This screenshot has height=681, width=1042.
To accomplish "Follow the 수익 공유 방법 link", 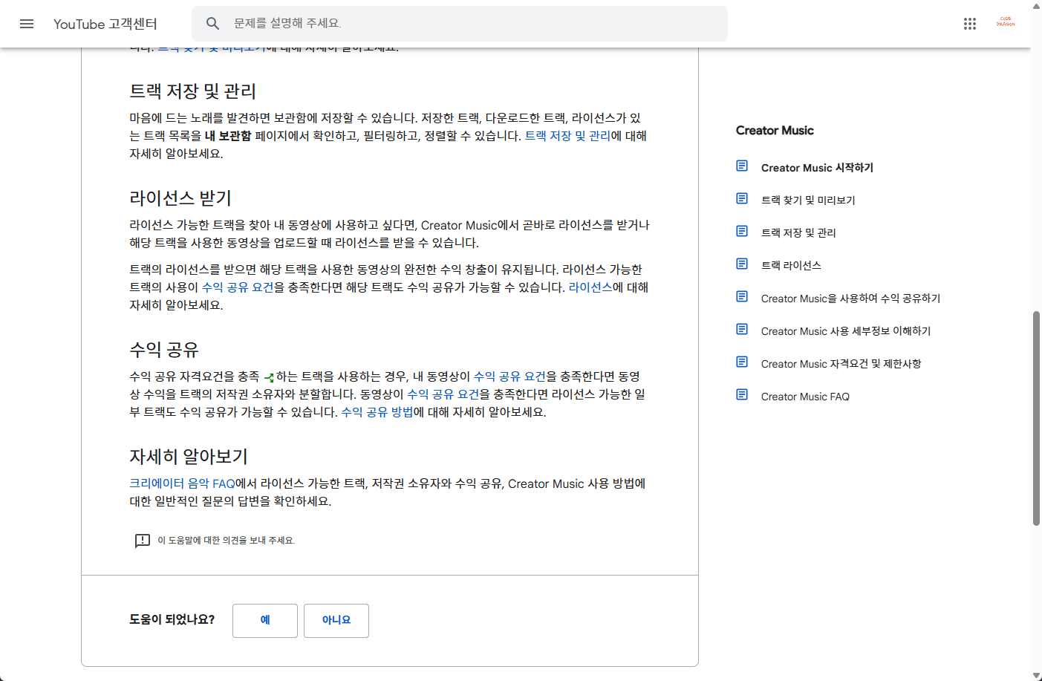I will (x=377, y=412).
